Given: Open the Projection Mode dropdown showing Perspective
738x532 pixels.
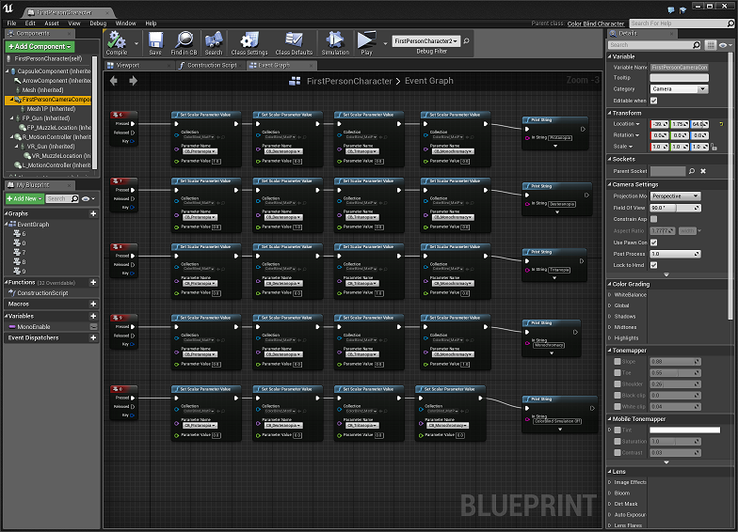Looking at the screenshot, I should pos(676,196).
